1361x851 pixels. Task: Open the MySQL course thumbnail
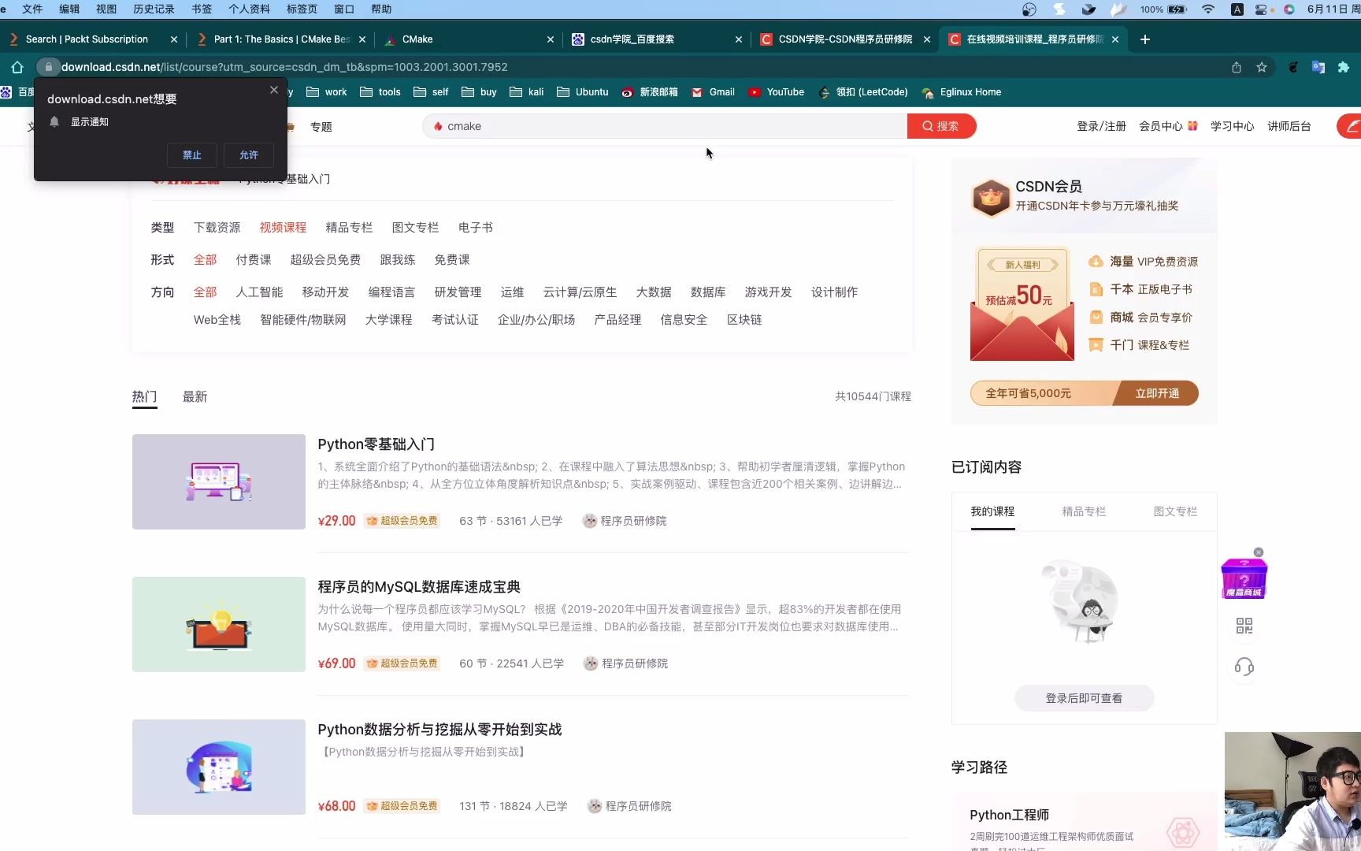pyautogui.click(x=219, y=624)
